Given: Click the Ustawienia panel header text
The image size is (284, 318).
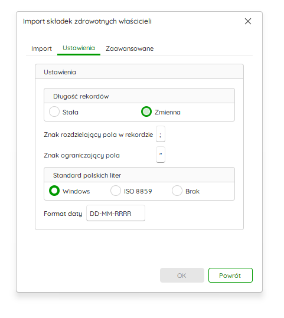Looking at the screenshot, I should [60, 72].
